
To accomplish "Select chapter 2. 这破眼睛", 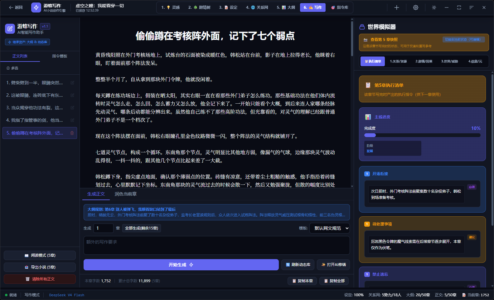I will click(x=35, y=95).
